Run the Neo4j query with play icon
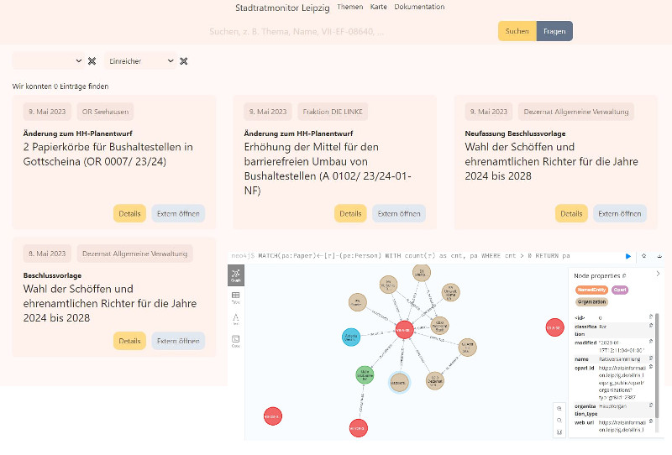This screenshot has width=672, height=455. click(627, 255)
